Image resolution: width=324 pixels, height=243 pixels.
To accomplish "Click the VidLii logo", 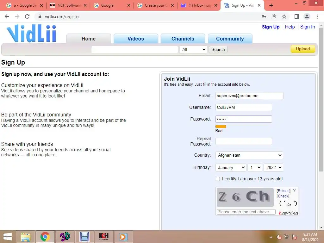I will pos(31,33).
